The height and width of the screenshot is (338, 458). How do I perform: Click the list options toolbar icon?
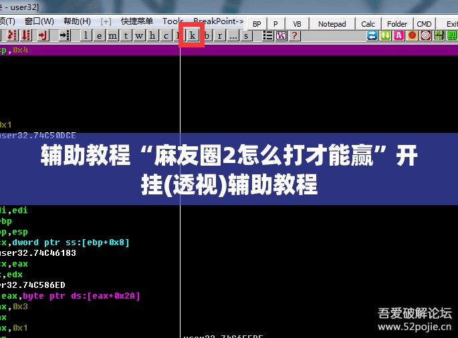267,35
